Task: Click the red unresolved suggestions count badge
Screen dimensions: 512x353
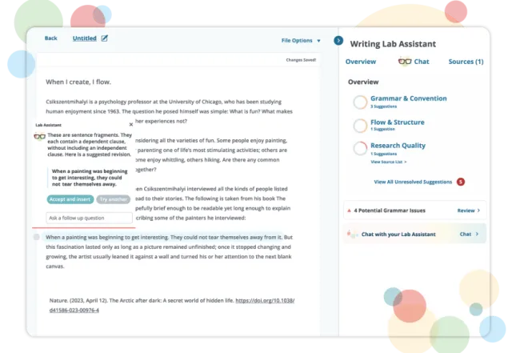Action: (x=460, y=182)
